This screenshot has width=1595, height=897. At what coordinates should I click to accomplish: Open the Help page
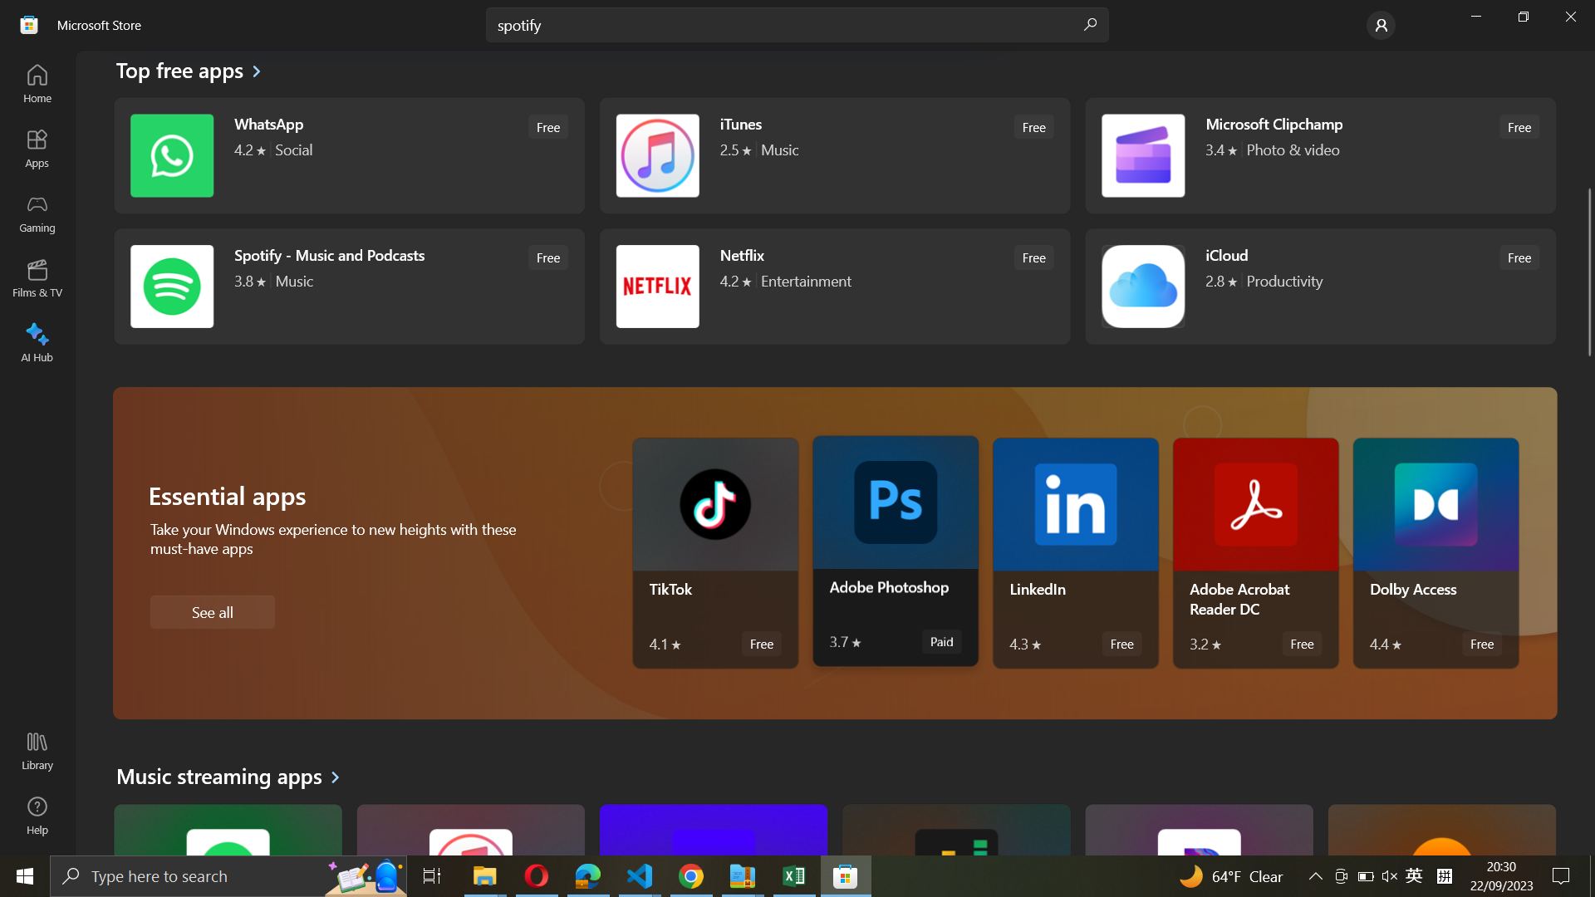[37, 816]
